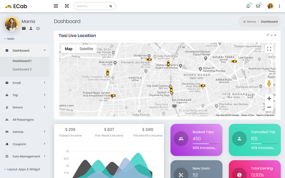This screenshot has height=178, width=285.
Task: Click Marria's sidebar profile photo
Action: coord(12,24)
